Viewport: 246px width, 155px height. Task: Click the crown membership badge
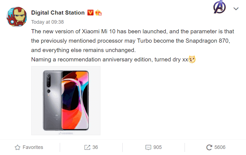[98, 13]
